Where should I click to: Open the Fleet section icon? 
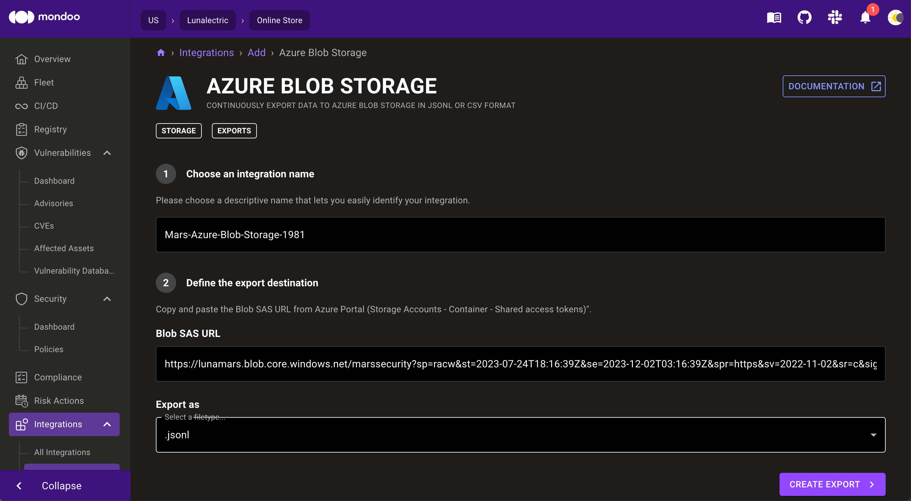tap(21, 82)
